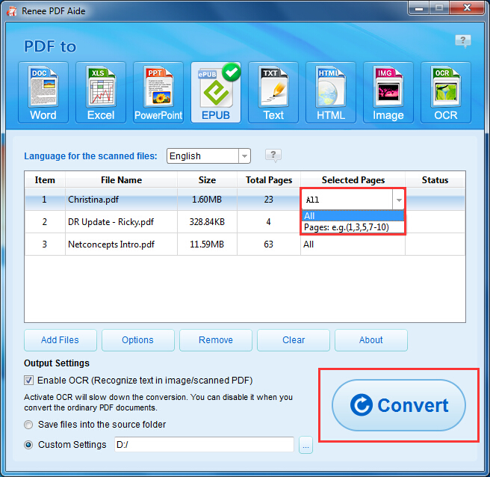Click the Add Files button

(60, 339)
